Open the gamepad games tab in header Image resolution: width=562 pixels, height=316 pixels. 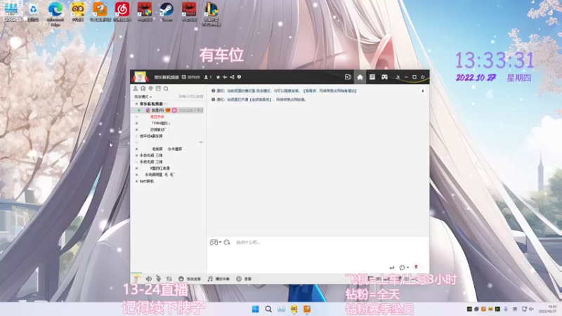click(384, 77)
